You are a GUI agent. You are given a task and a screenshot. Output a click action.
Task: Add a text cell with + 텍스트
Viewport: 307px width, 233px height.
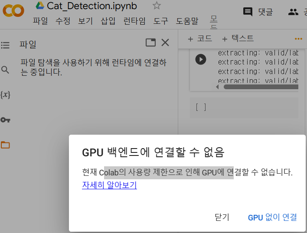pyautogui.click(x=238, y=39)
